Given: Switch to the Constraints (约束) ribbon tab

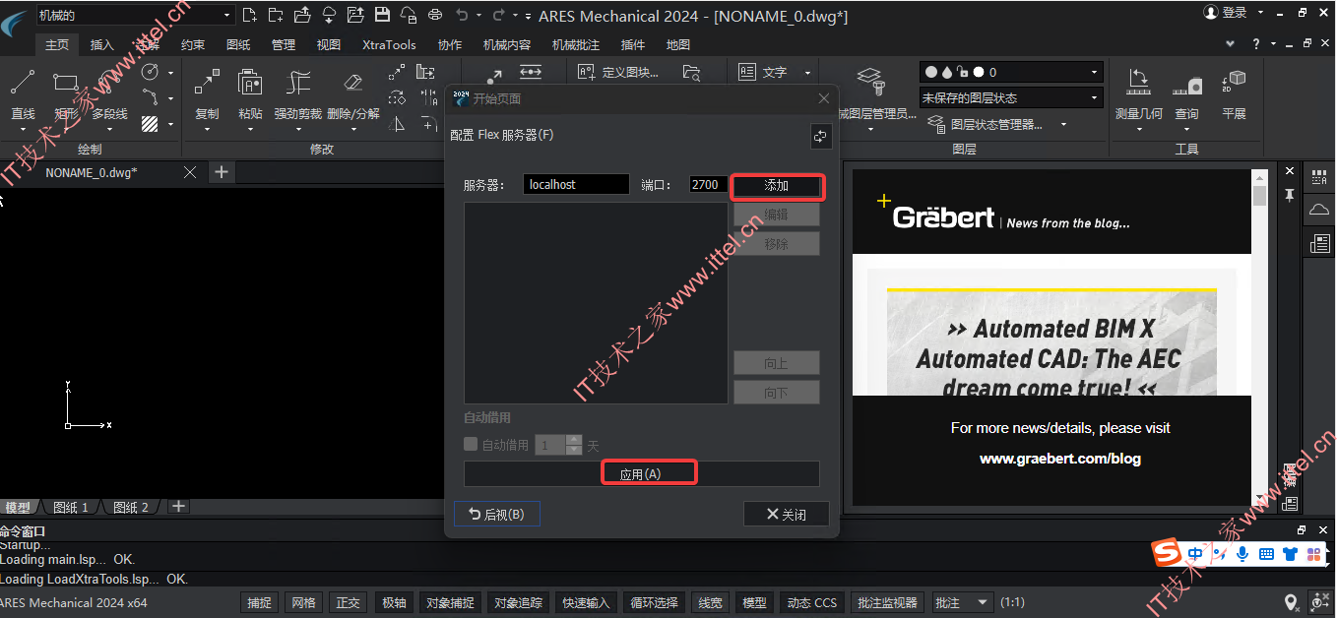Looking at the screenshot, I should coord(193,44).
